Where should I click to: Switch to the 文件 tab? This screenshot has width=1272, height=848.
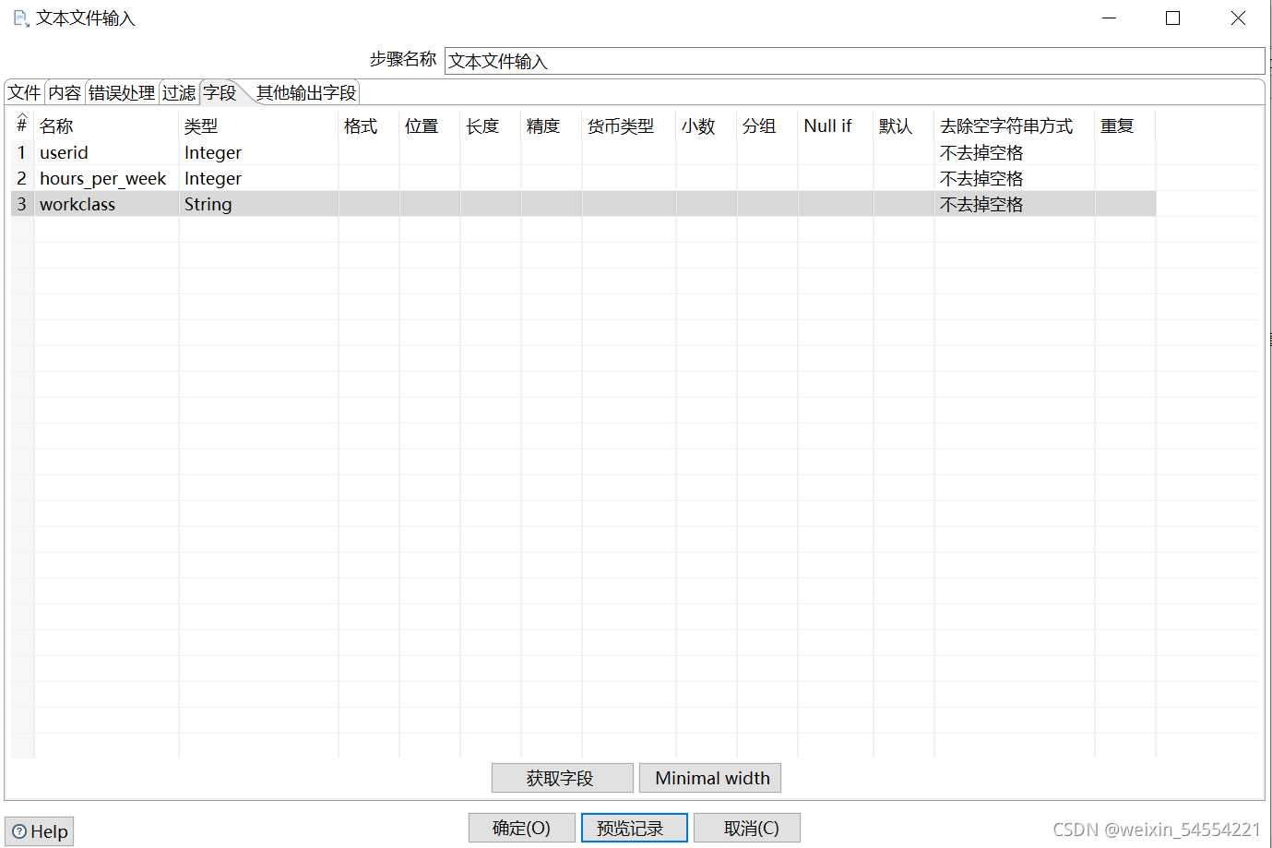(x=25, y=92)
